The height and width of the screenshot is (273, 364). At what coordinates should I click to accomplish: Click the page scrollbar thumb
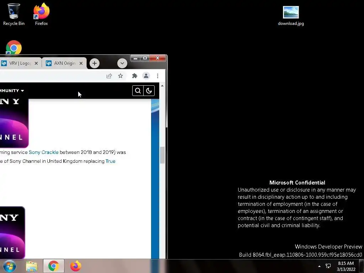pyautogui.click(x=162, y=155)
